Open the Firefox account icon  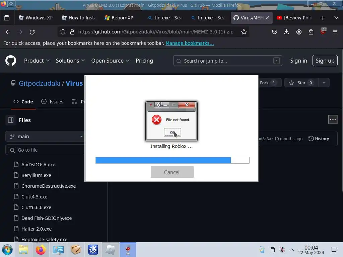(x=299, y=32)
